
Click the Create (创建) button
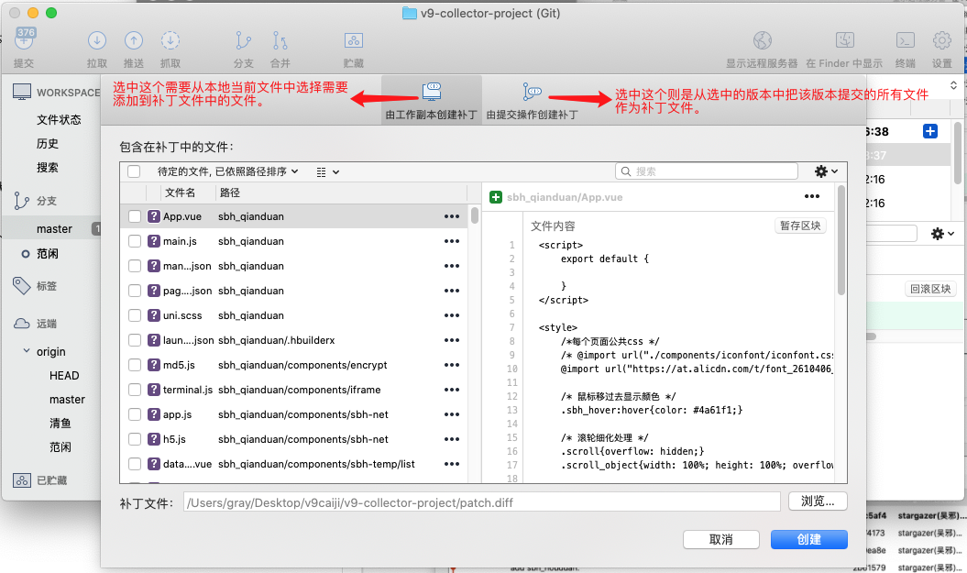pos(809,540)
